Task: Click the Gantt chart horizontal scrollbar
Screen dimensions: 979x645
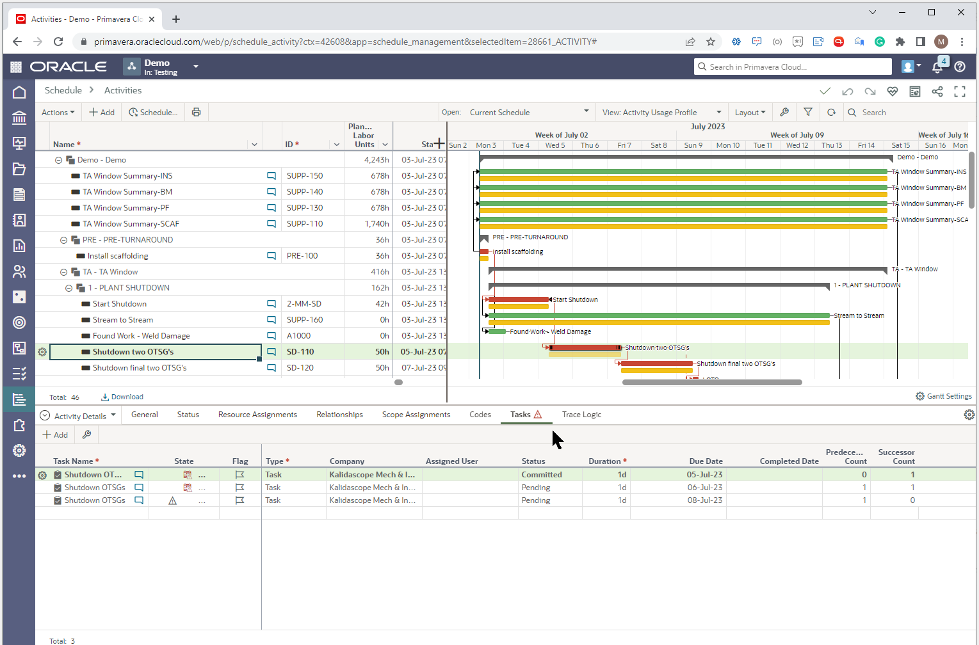Action: pyautogui.click(x=712, y=383)
